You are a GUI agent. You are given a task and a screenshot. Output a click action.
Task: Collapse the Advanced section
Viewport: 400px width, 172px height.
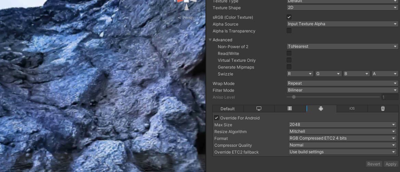tap(210, 40)
